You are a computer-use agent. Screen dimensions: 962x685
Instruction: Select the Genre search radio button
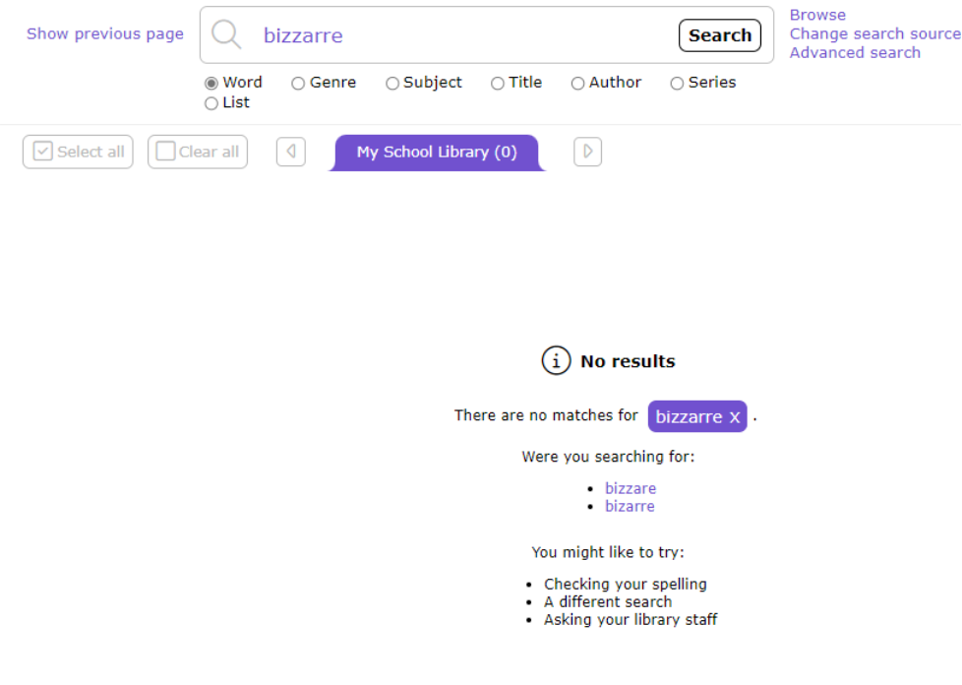298,83
